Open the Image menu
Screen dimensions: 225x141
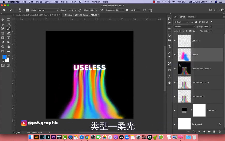tap(39, 2)
